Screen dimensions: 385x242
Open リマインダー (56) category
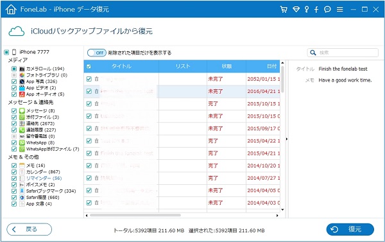click(44, 178)
